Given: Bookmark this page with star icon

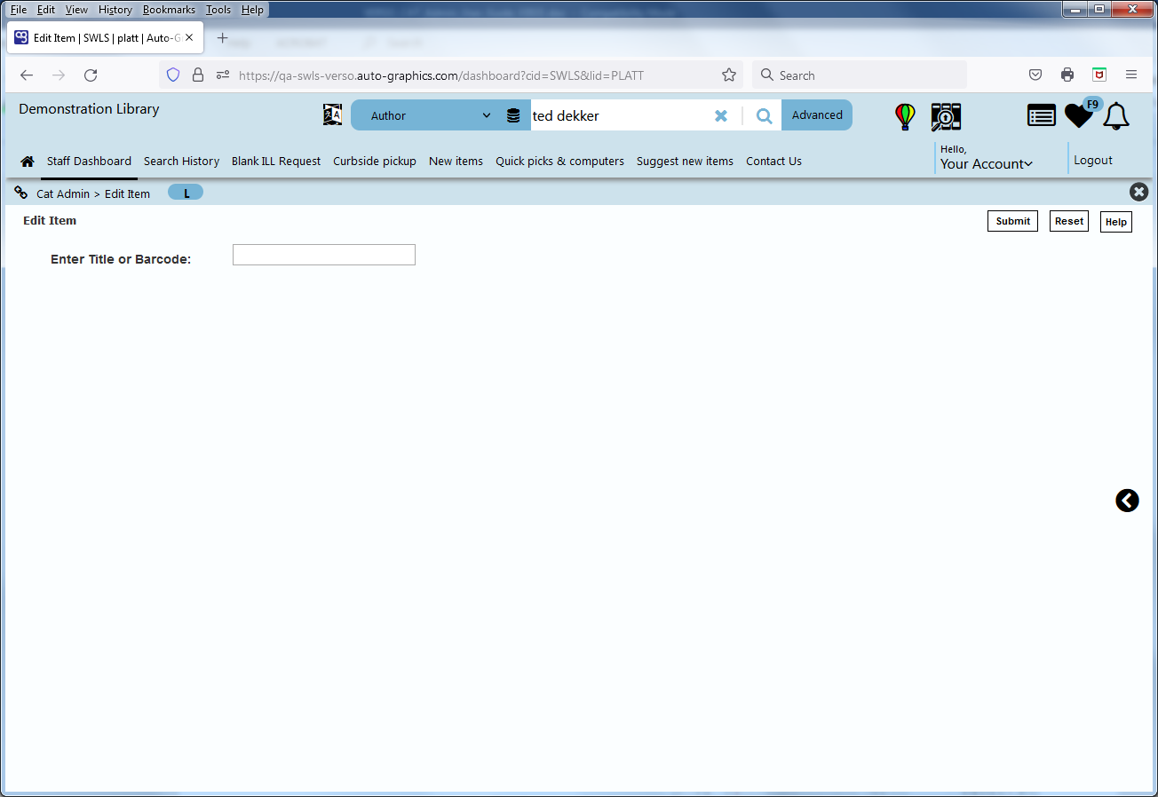Looking at the screenshot, I should 729,75.
